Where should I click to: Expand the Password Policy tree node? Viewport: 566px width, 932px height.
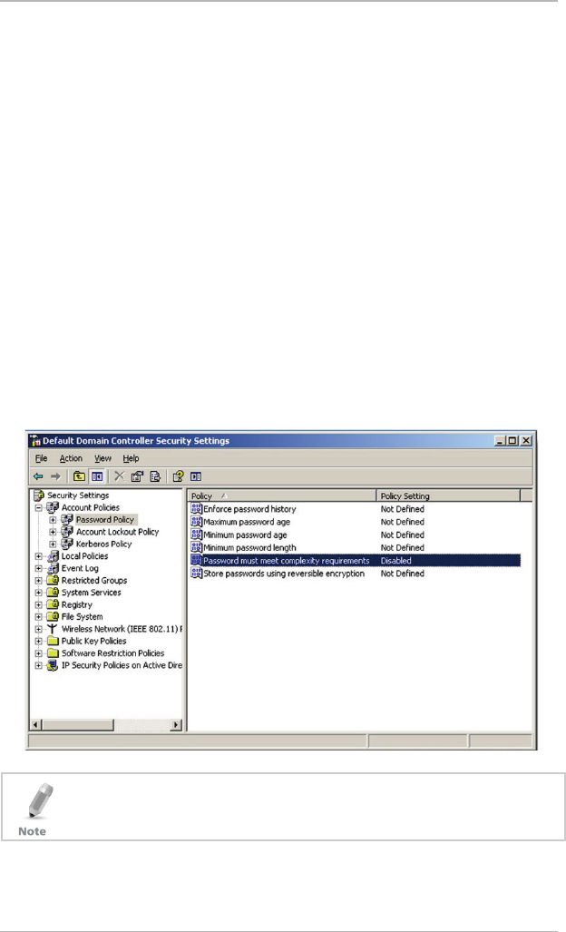click(x=53, y=519)
